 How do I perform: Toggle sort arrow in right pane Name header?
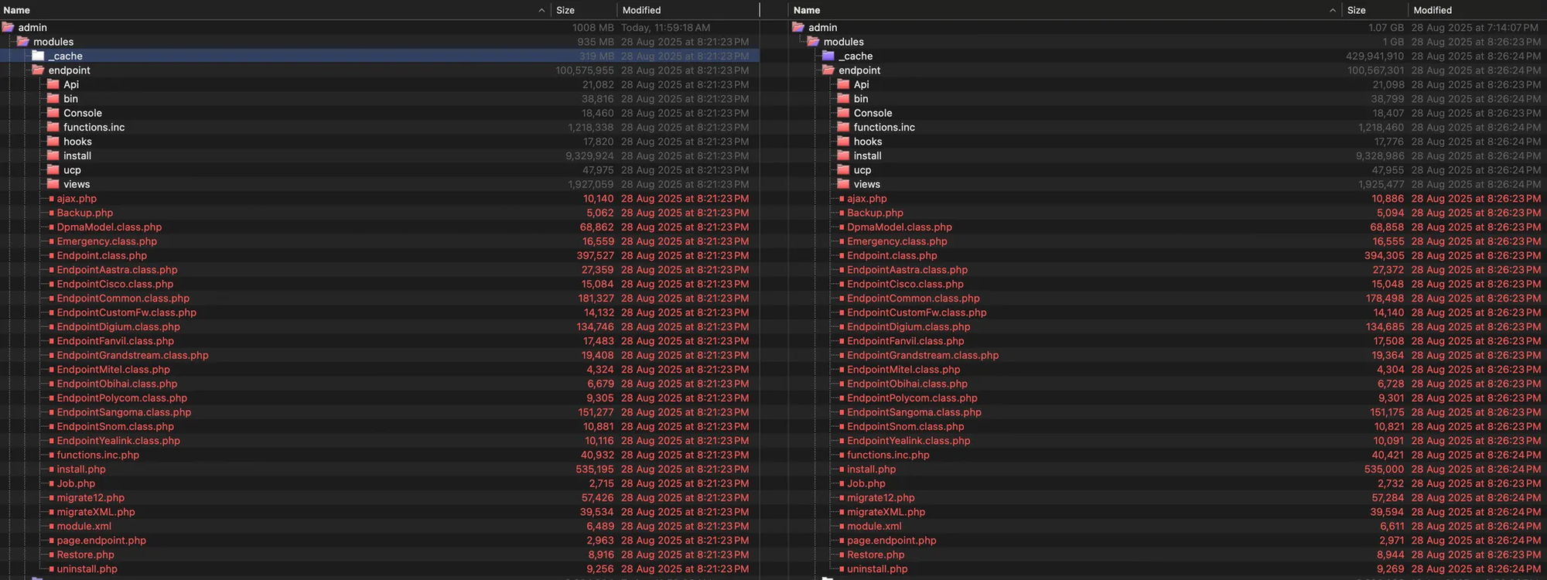(1332, 10)
